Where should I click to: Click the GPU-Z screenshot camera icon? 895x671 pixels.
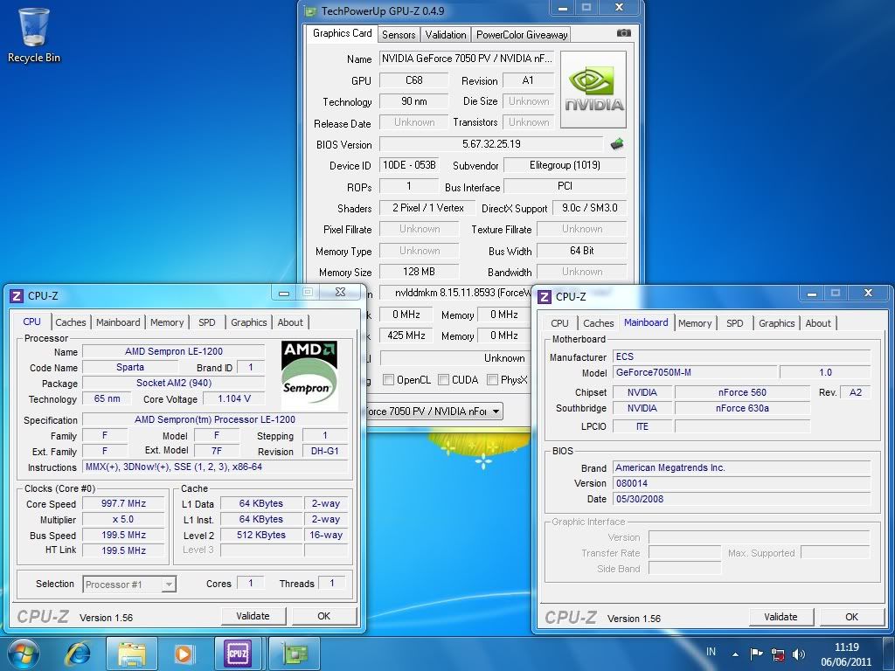point(624,33)
